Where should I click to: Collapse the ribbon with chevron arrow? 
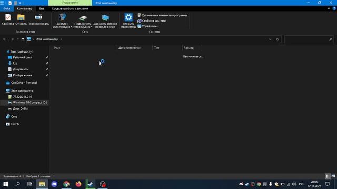(329, 8)
